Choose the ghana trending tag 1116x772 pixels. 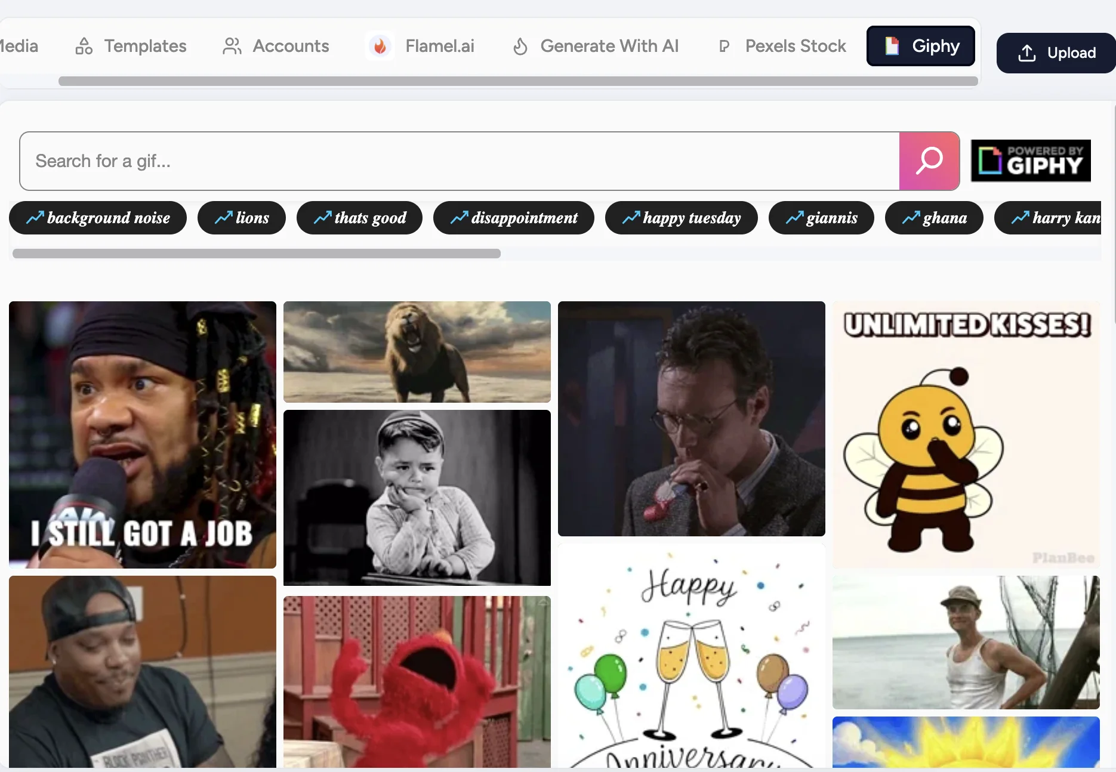tap(934, 218)
